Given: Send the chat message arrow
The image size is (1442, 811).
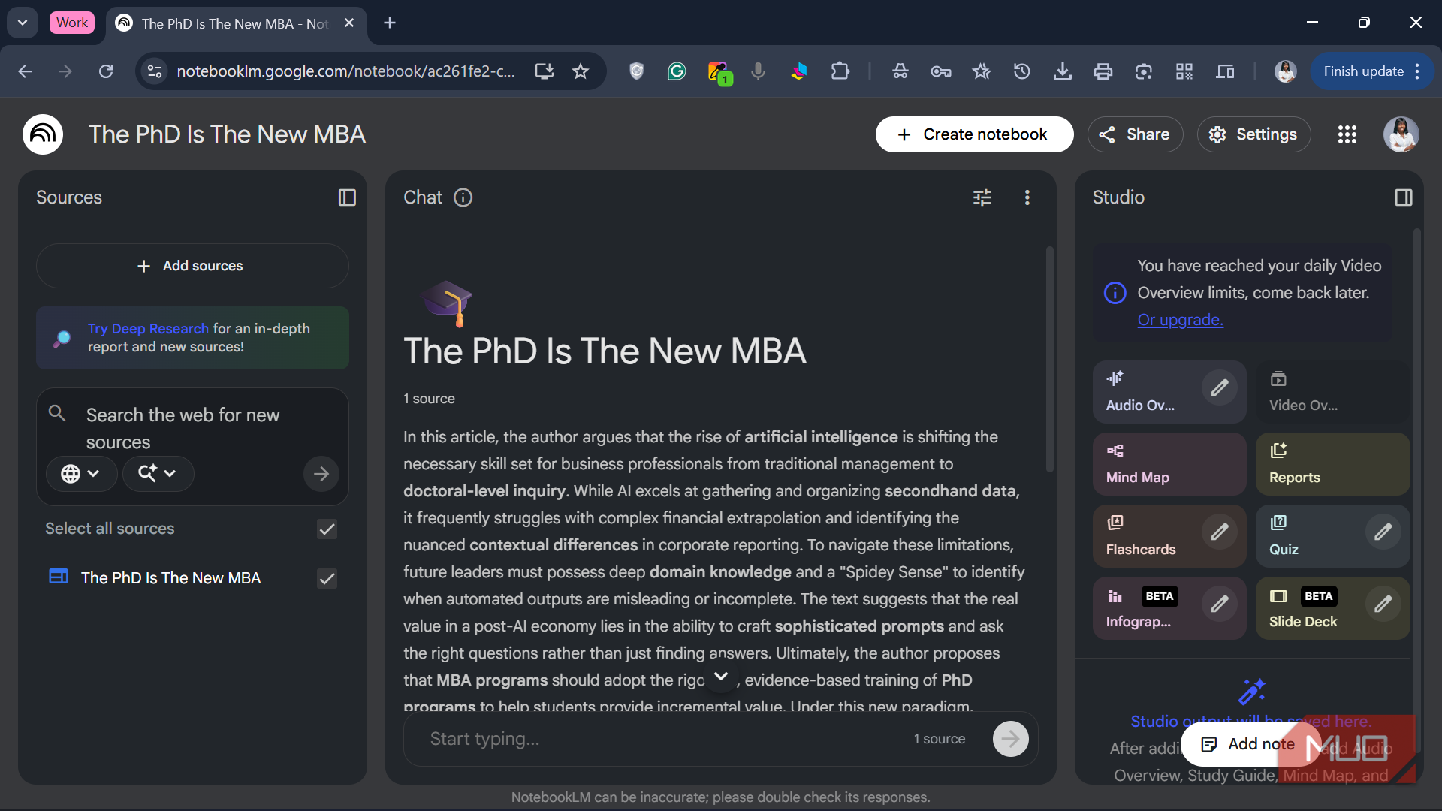Looking at the screenshot, I should click(x=1011, y=739).
